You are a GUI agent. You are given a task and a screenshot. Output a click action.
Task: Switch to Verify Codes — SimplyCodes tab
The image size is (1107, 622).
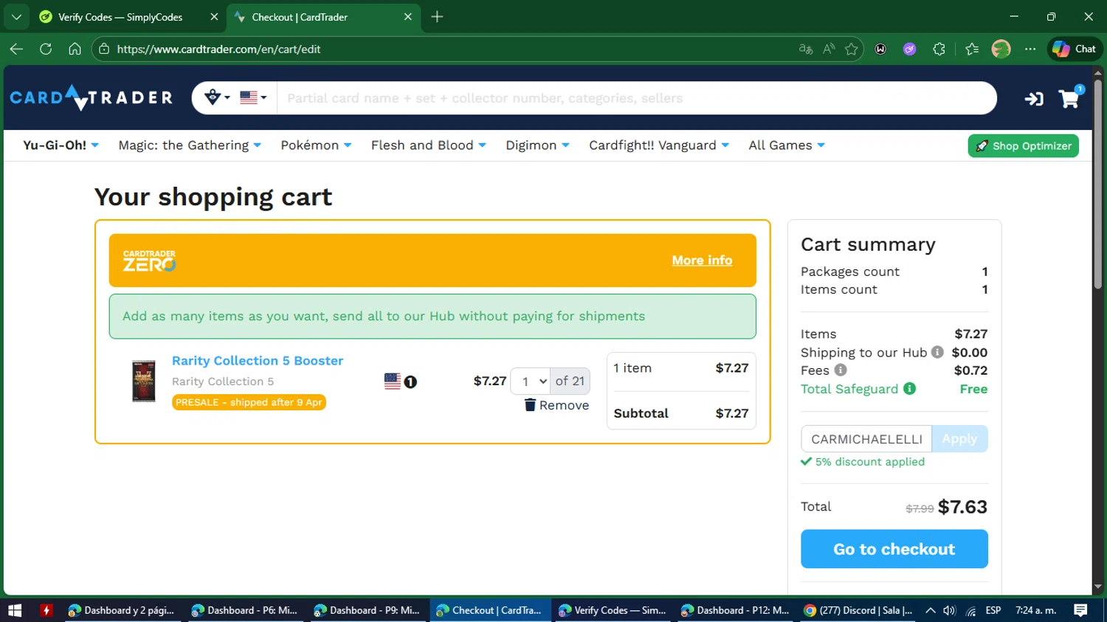120,17
